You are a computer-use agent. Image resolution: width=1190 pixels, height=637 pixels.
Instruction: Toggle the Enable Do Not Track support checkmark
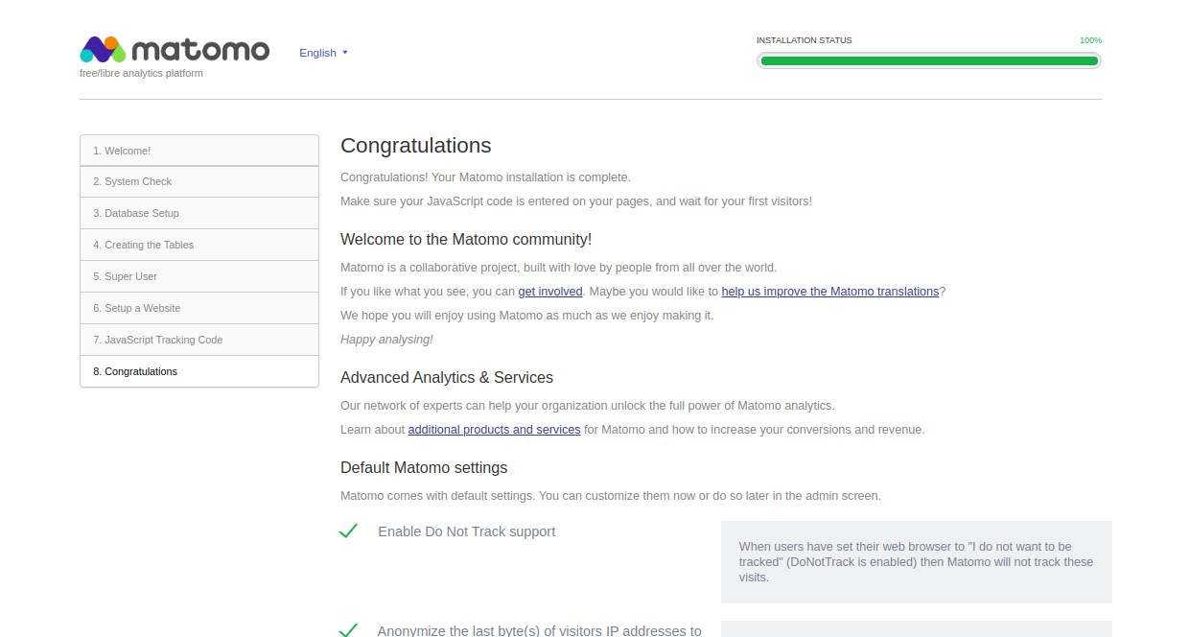[348, 531]
